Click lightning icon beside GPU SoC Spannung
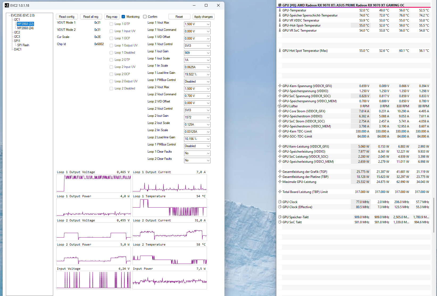The height and width of the screenshot is (296, 437). [x=280, y=96]
